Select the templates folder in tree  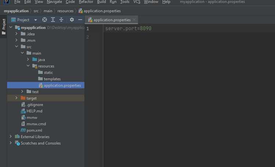coord(52,79)
